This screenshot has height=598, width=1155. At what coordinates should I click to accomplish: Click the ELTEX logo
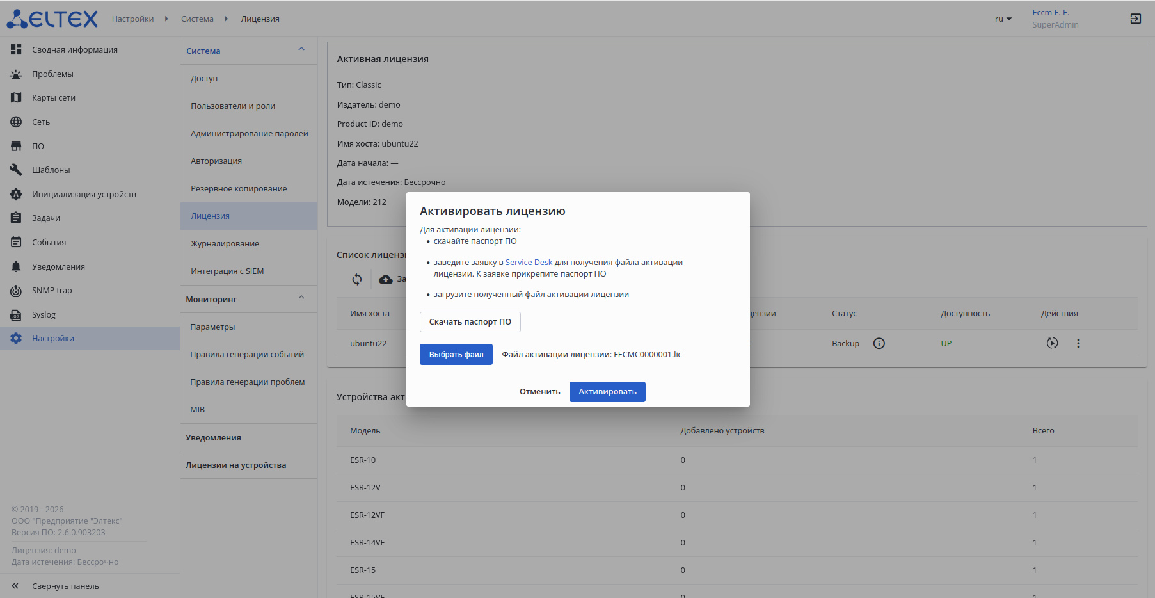52,19
